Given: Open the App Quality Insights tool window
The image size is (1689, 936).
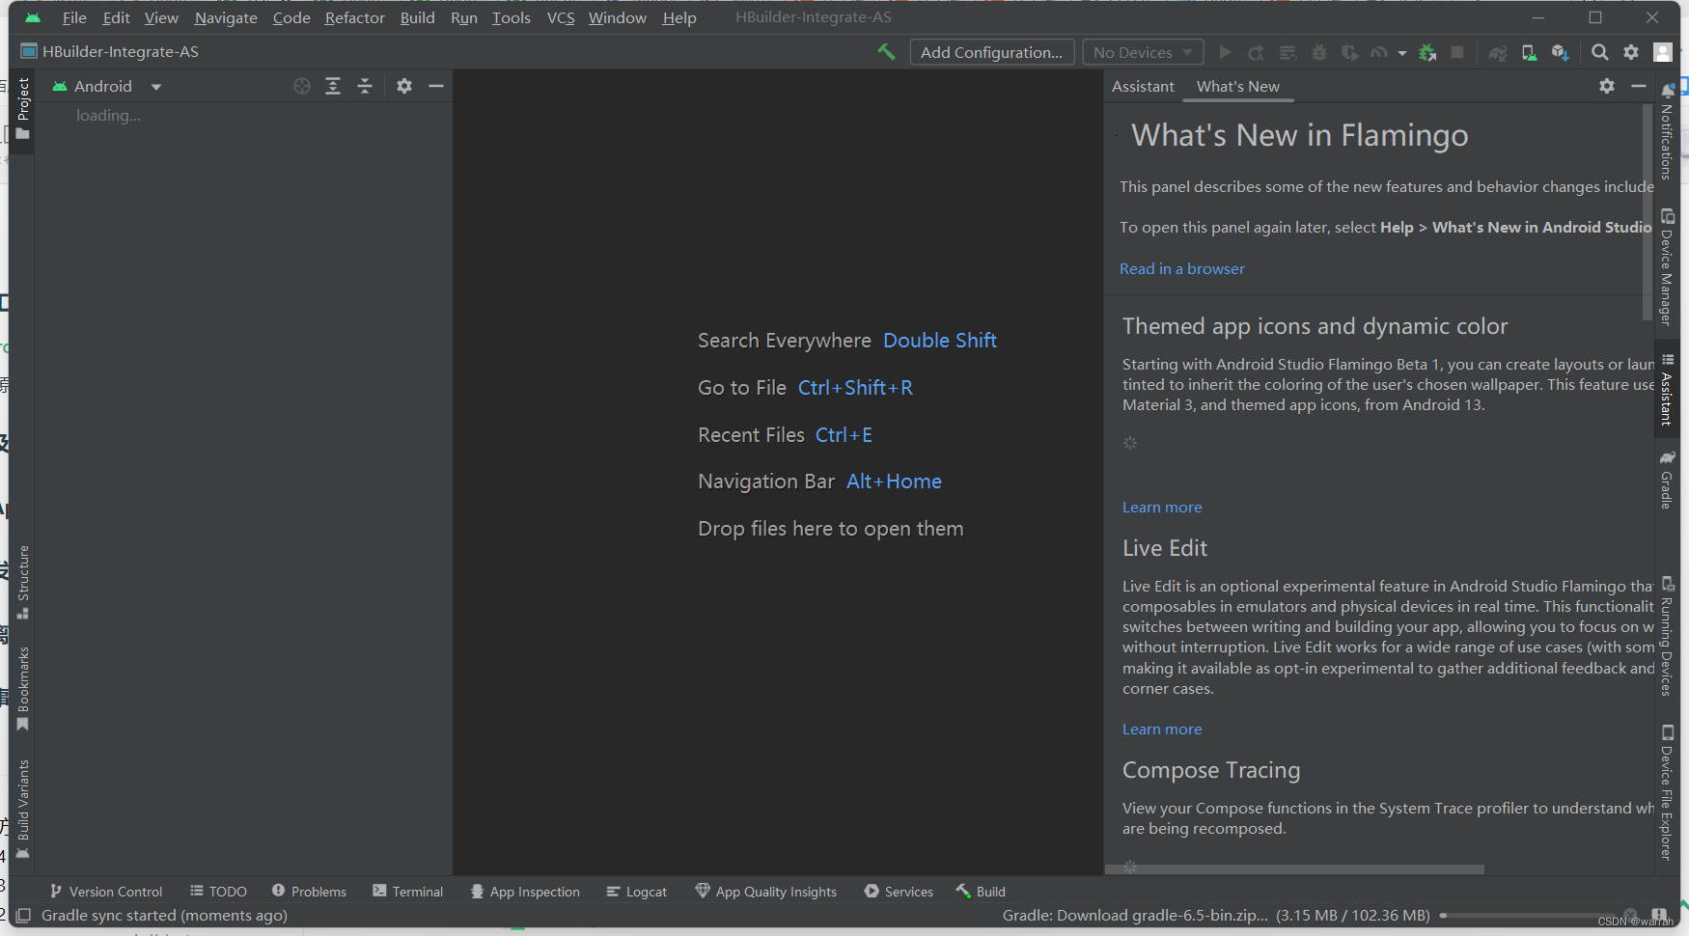Looking at the screenshot, I should (766, 892).
